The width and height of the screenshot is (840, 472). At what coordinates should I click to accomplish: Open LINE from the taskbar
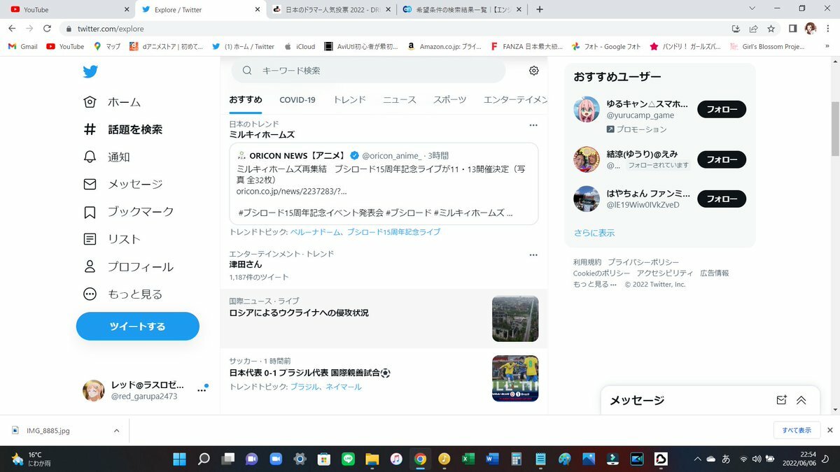click(x=348, y=459)
